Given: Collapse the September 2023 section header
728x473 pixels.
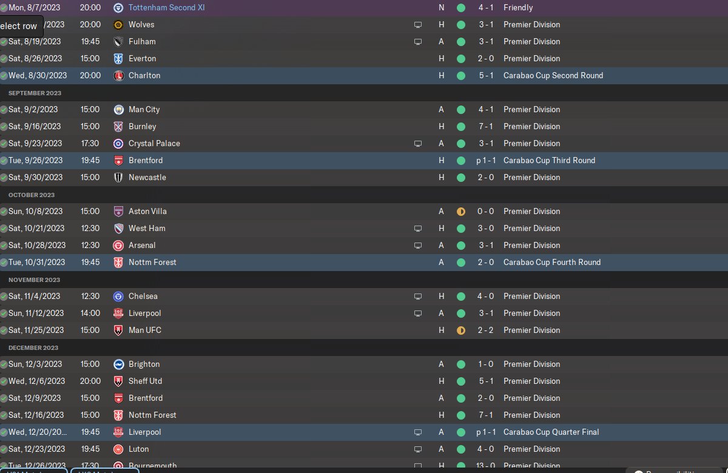Looking at the screenshot, I should (x=35, y=93).
